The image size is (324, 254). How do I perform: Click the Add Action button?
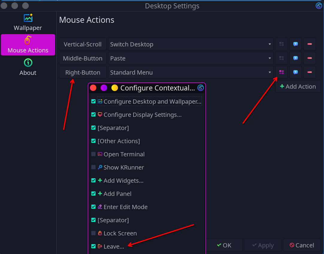click(x=298, y=86)
